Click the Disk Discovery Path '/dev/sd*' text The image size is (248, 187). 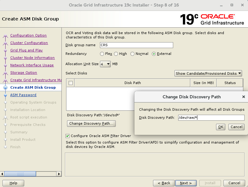pos(93,115)
